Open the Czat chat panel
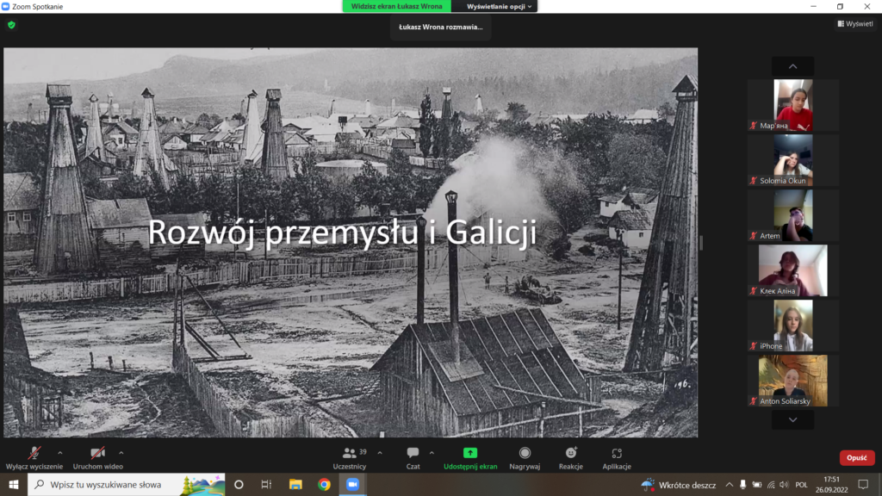This screenshot has width=882, height=496. 413,457
